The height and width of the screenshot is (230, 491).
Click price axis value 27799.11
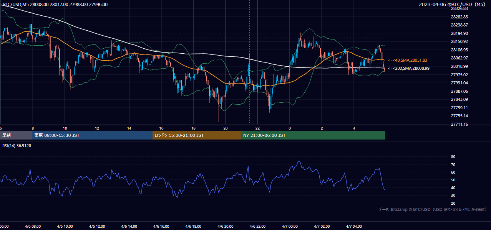(459, 108)
